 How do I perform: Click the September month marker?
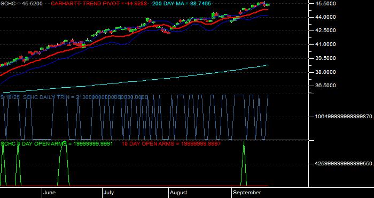247,193
